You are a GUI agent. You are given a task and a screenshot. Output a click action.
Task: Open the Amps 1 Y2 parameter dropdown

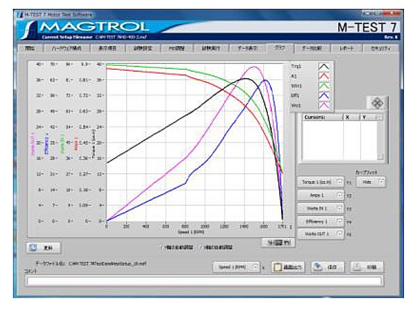click(x=320, y=195)
